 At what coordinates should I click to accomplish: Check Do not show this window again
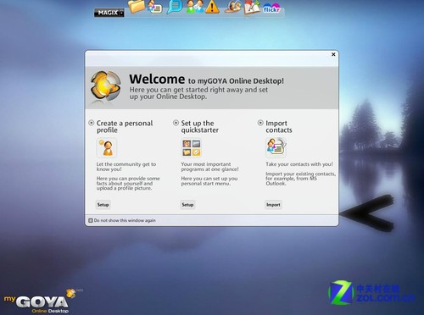pos(91,220)
